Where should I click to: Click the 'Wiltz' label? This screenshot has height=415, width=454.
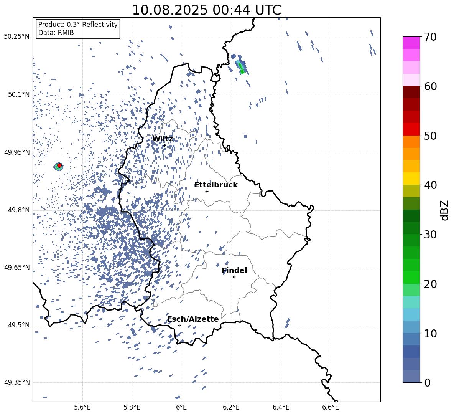click(163, 139)
